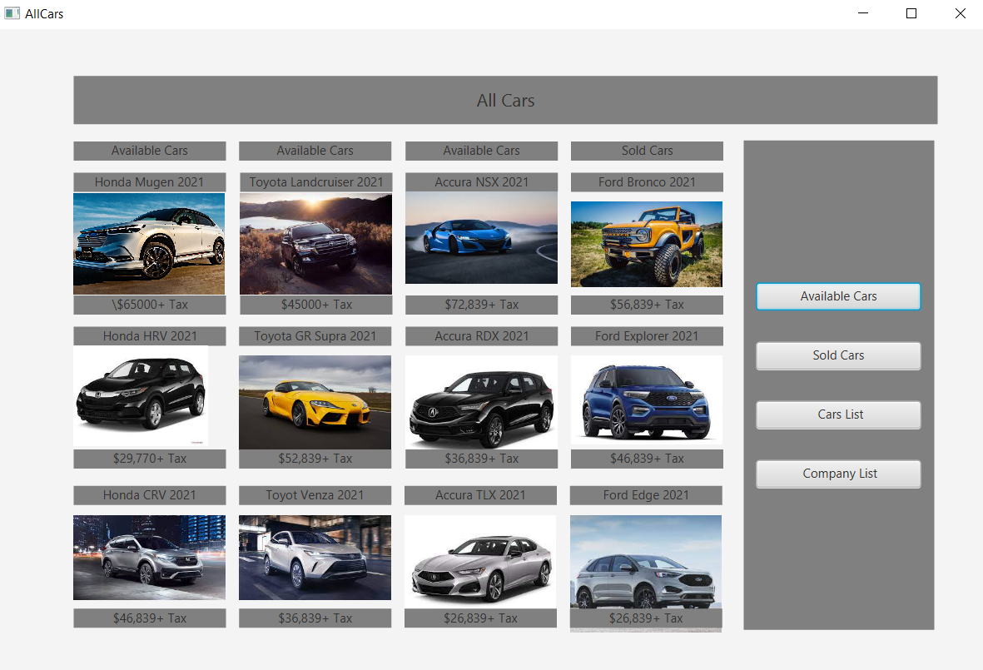Click the Toyot Venza 2021 photo
The width and height of the screenshot is (983, 670).
[x=315, y=558]
